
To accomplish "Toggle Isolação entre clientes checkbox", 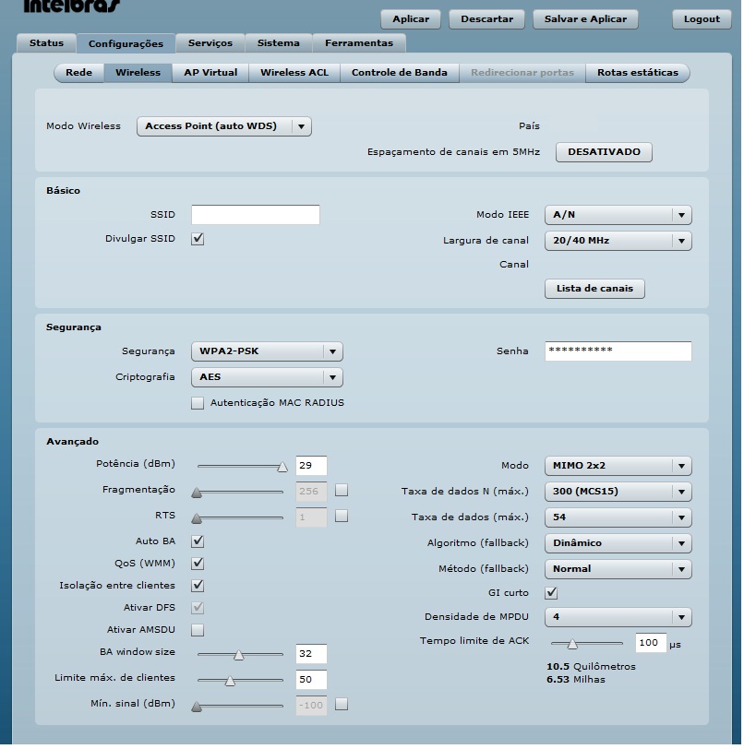I will (198, 586).
